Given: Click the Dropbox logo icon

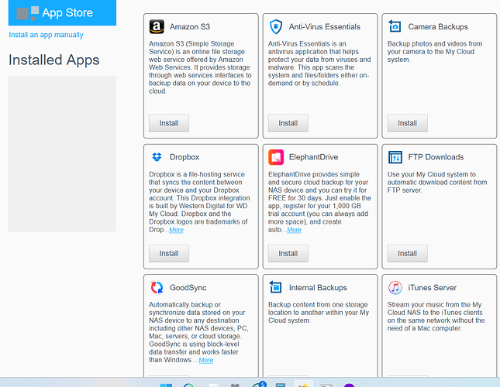Looking at the screenshot, I should click(156, 157).
